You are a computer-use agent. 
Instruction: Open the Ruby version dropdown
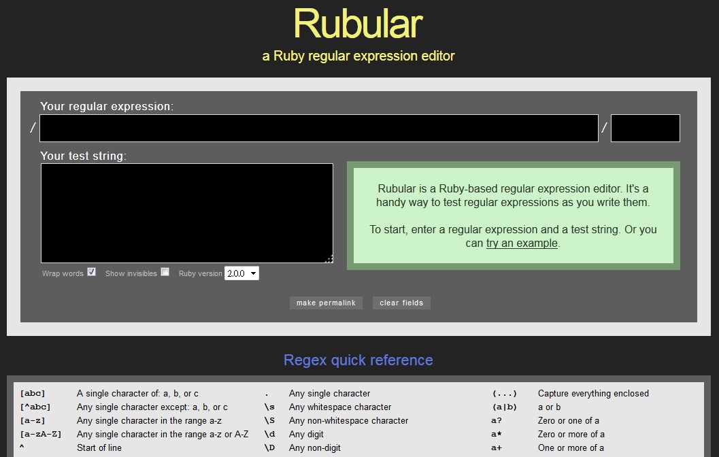click(x=241, y=273)
